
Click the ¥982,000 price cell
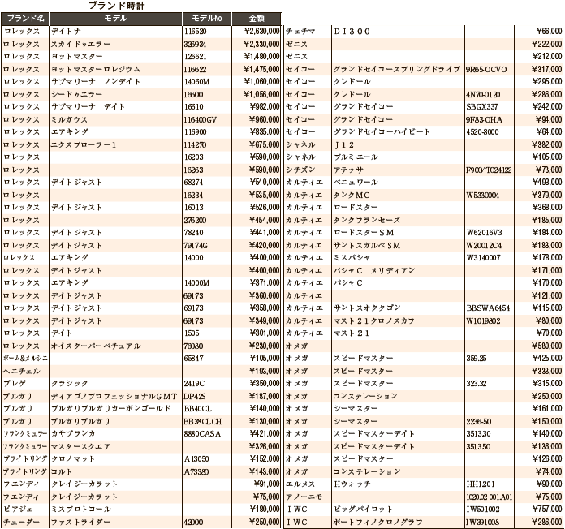[265, 106]
